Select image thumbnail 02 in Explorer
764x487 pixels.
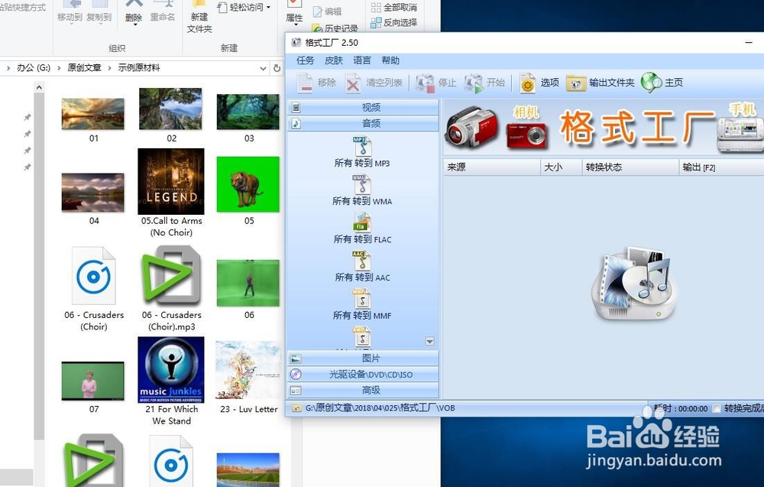click(x=170, y=109)
